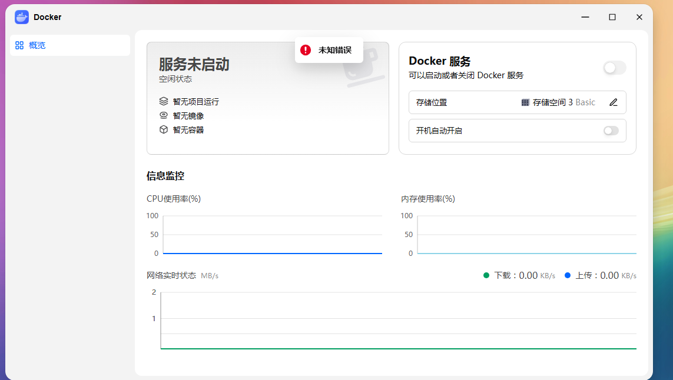Maximize the Docker window
Screen dimensions: 673x380
[x=612, y=17]
